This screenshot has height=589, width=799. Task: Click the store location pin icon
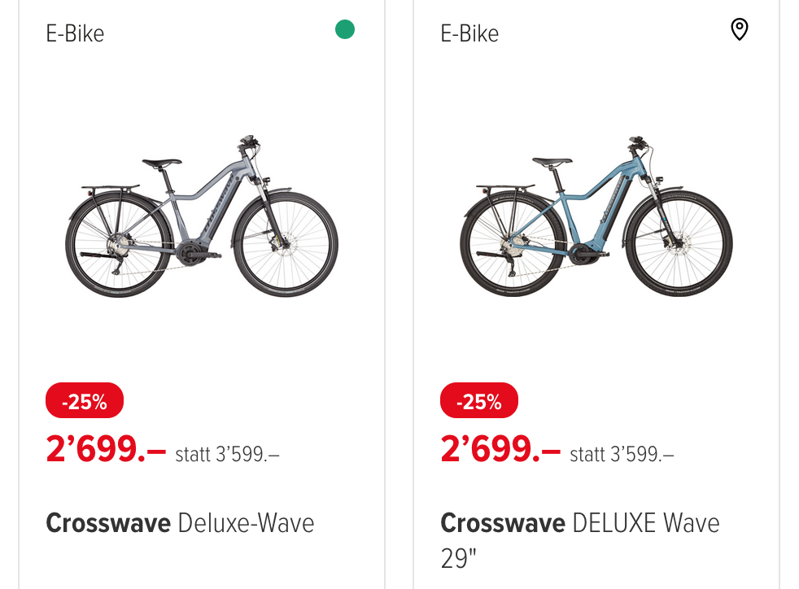[739, 31]
